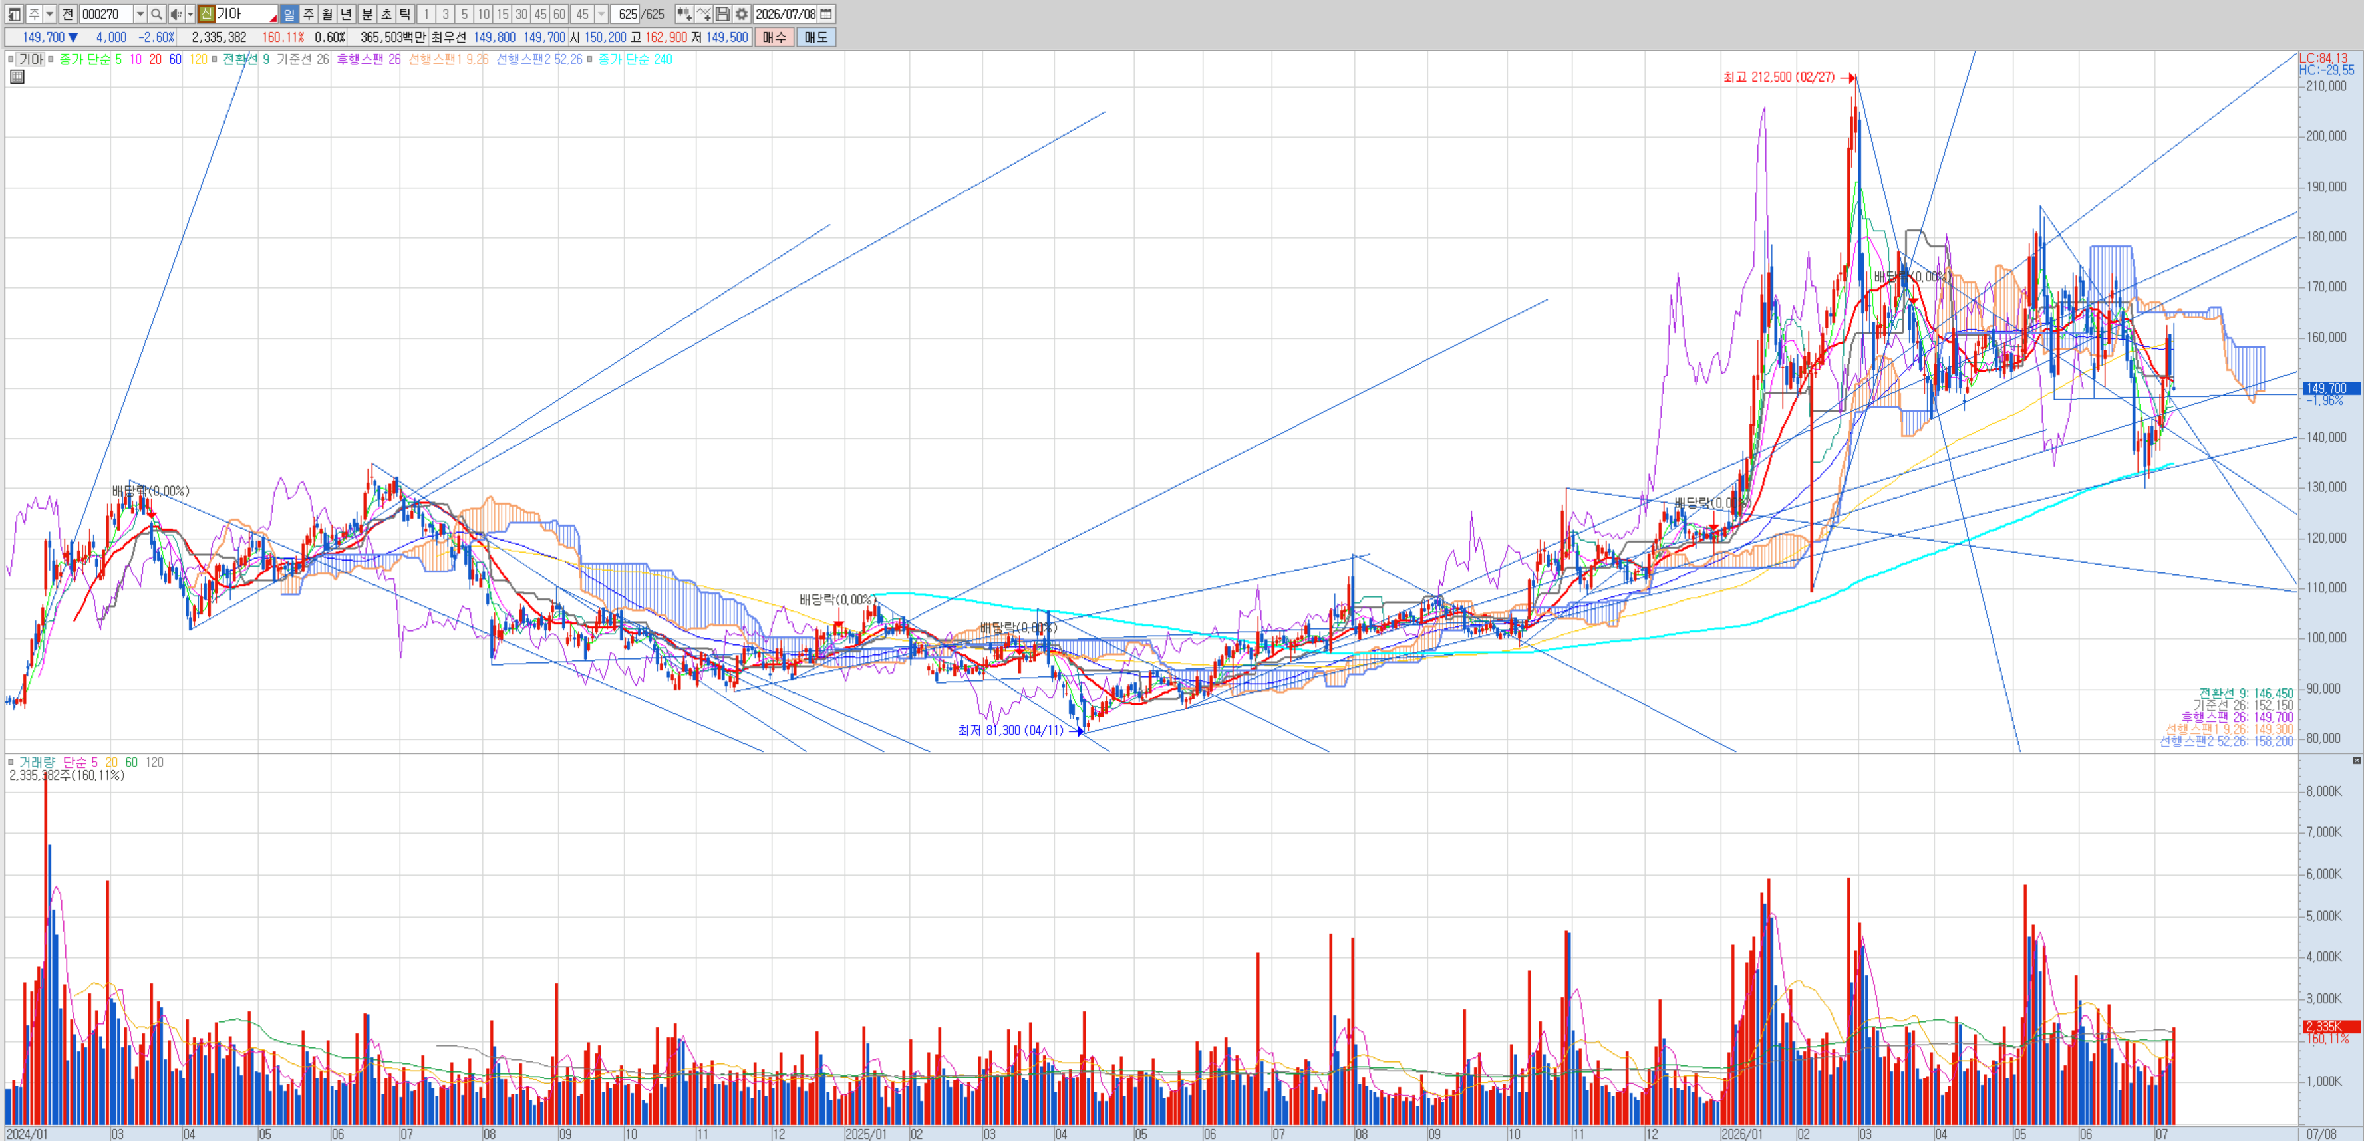Expand the speaker options dropdown arrow
2364x1141 pixels.
coord(190,14)
